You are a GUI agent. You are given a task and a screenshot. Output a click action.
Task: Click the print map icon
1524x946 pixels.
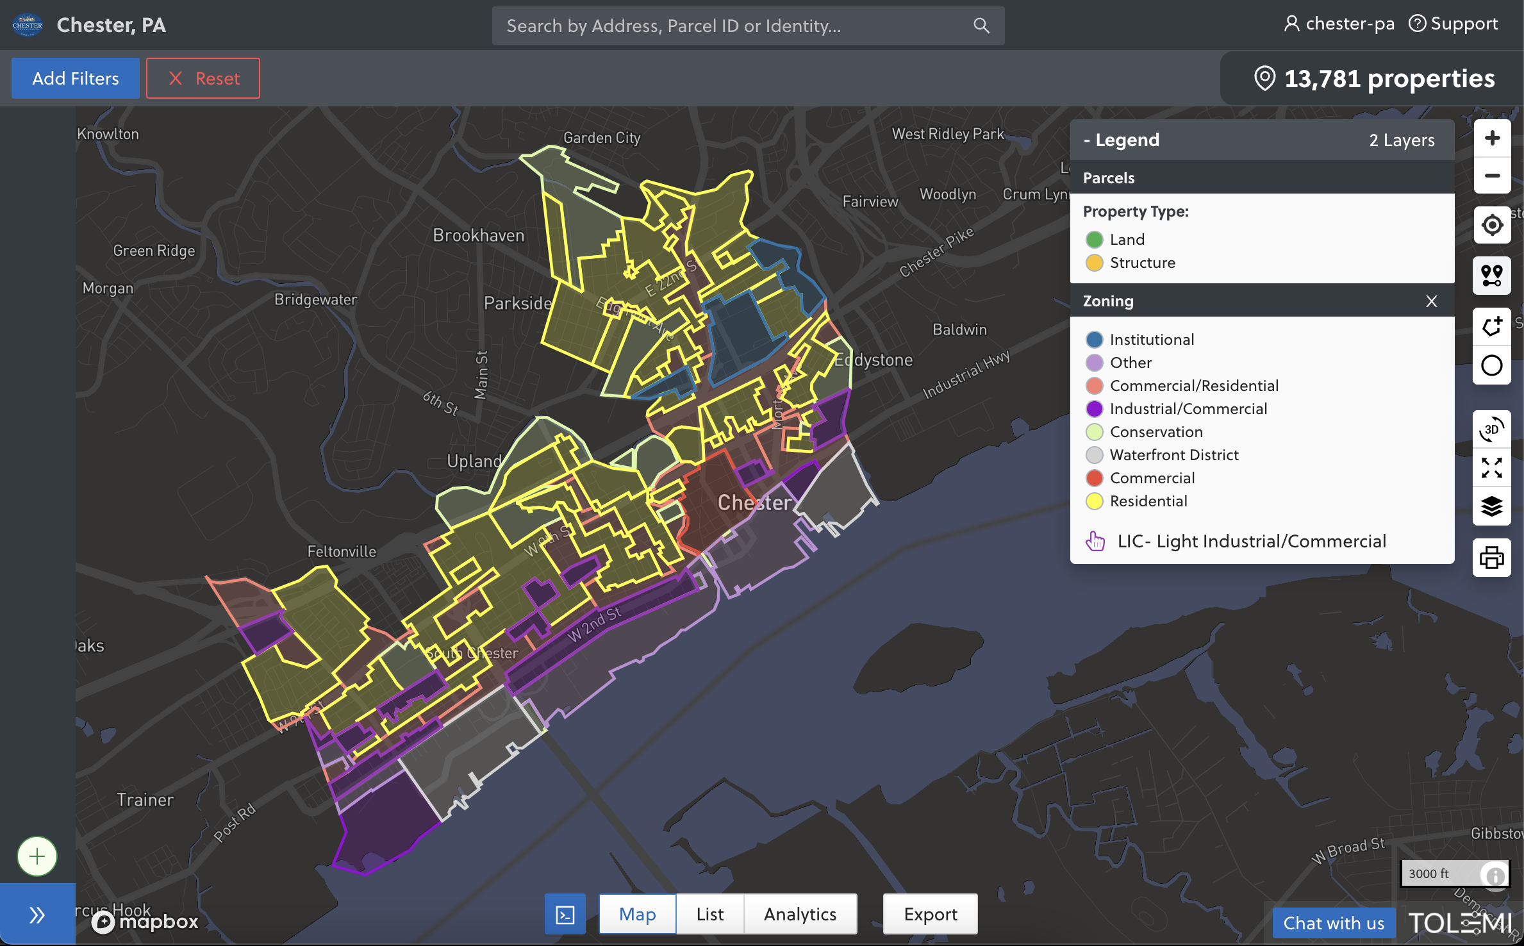(1492, 558)
